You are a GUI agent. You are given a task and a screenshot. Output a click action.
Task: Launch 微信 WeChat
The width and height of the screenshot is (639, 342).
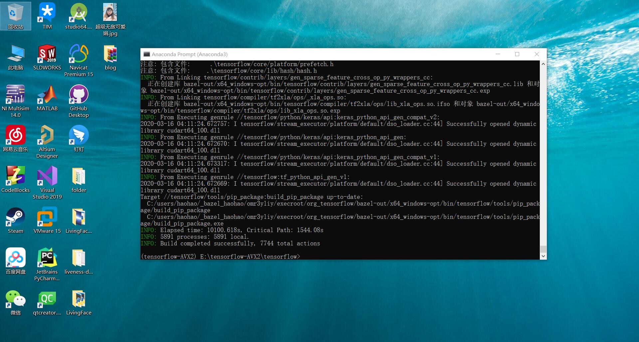[x=15, y=299]
